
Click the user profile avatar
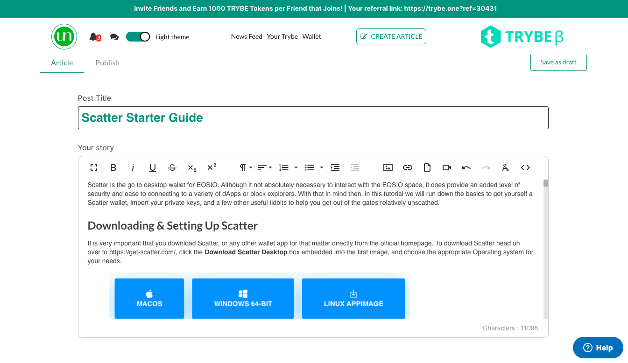[x=64, y=36]
